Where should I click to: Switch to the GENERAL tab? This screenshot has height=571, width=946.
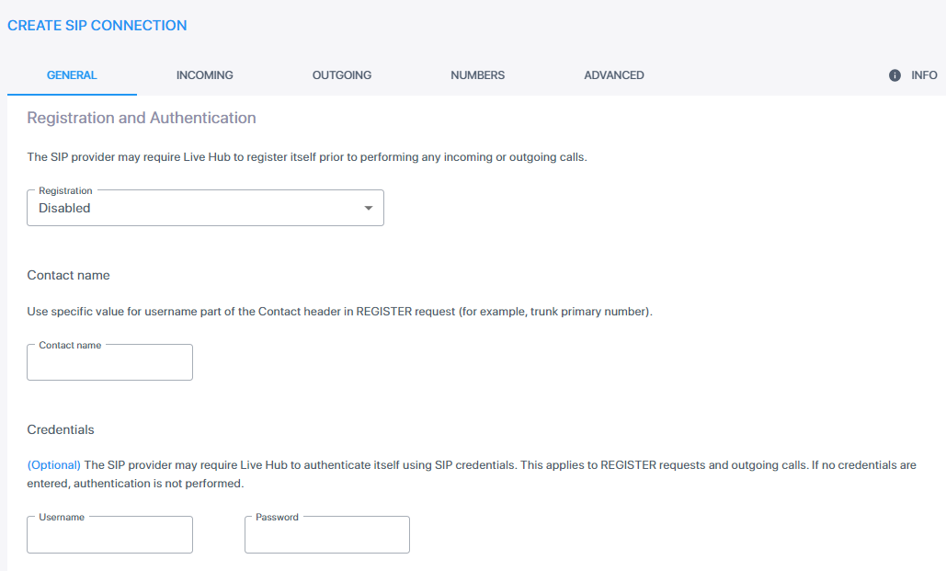tap(72, 75)
